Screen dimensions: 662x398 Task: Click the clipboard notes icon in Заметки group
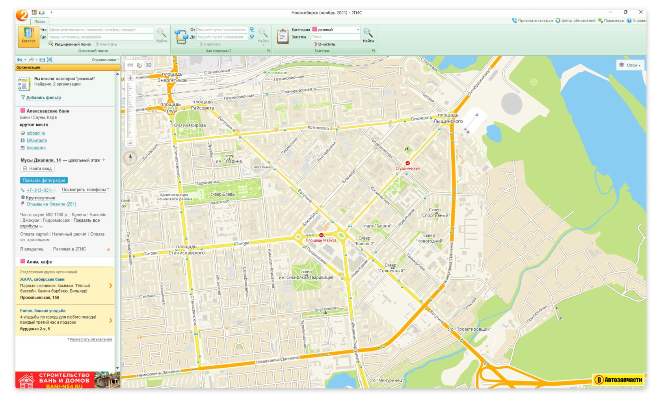click(x=283, y=36)
